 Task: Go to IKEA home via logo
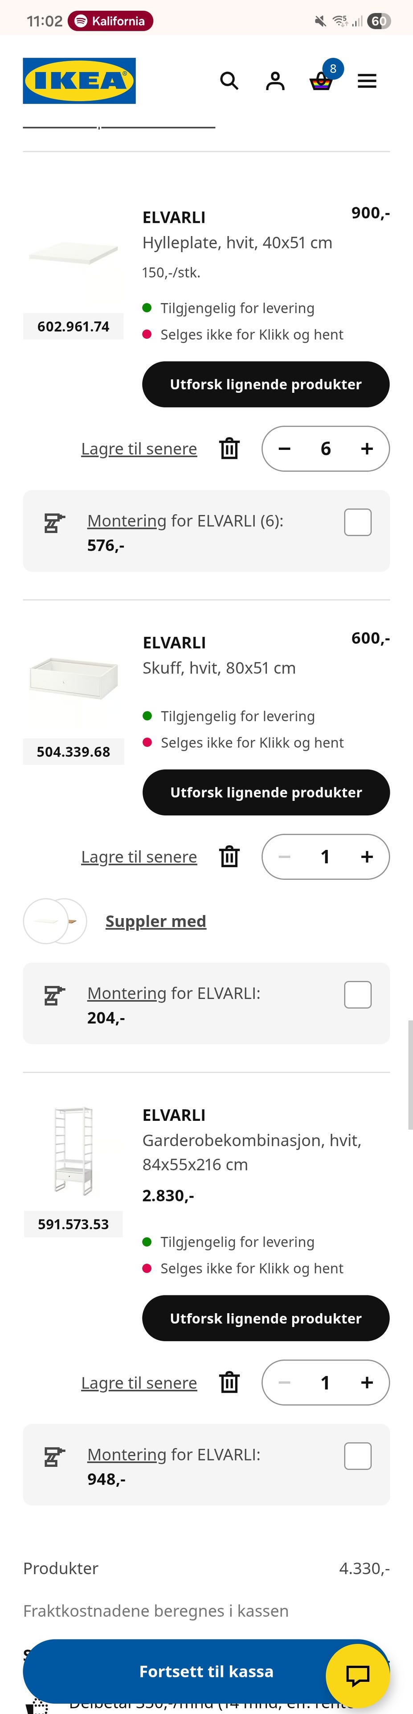click(79, 80)
